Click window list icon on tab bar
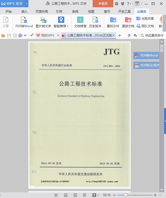 point(135,36)
